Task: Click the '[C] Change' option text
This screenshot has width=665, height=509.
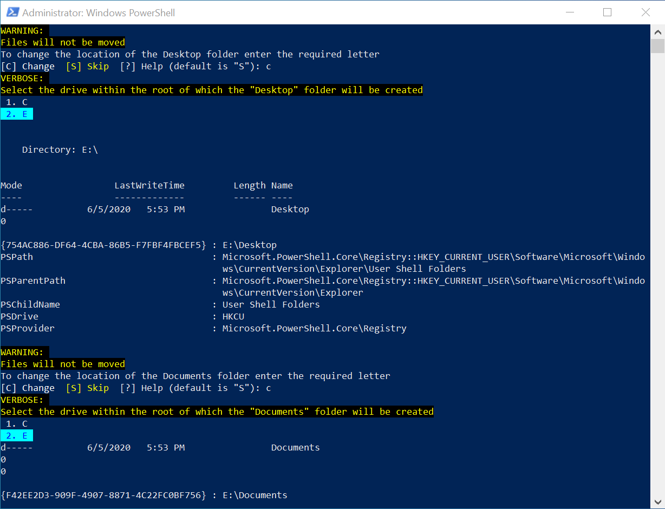Action: click(x=27, y=66)
